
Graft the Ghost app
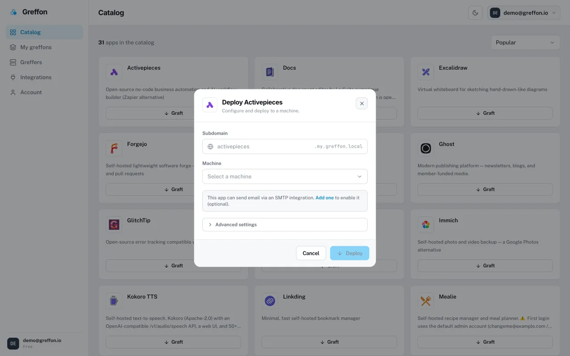(485, 189)
